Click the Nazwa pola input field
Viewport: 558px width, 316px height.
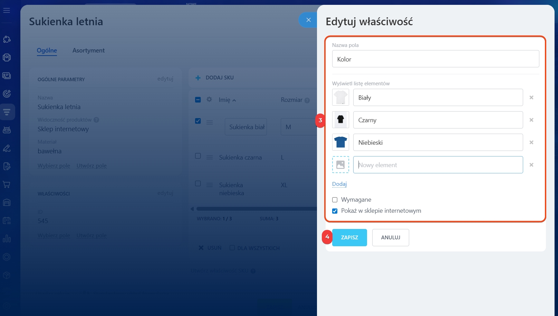(x=435, y=59)
